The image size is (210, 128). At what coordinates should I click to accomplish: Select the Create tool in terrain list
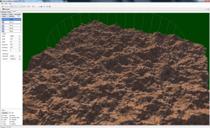pyautogui.click(x=11, y=19)
